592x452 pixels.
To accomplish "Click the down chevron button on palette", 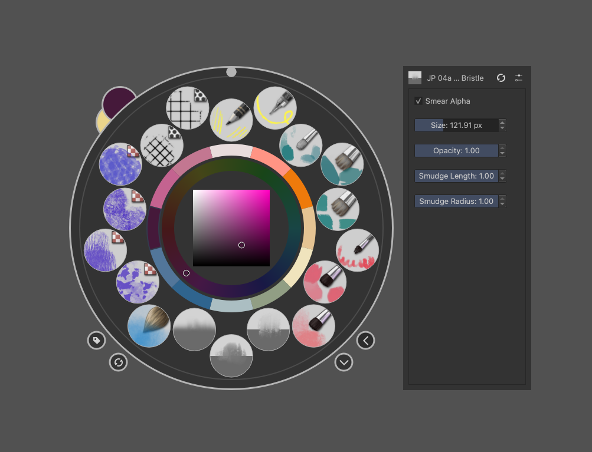I will 344,362.
